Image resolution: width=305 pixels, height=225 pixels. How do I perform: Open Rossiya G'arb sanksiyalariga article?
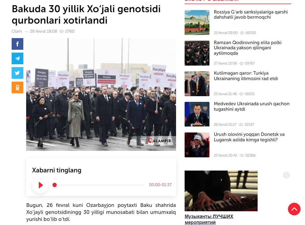251,15
